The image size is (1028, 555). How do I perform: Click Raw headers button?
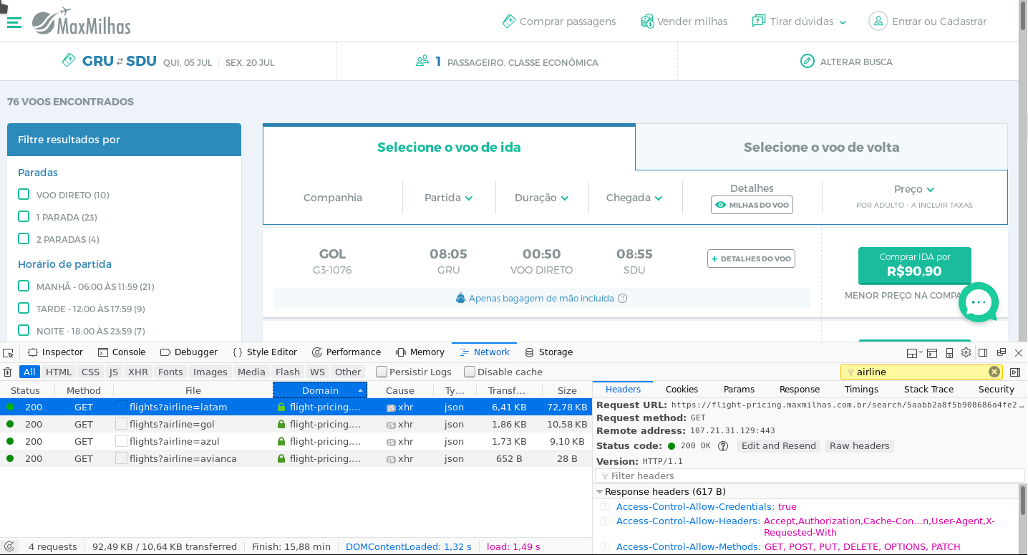[x=859, y=445]
